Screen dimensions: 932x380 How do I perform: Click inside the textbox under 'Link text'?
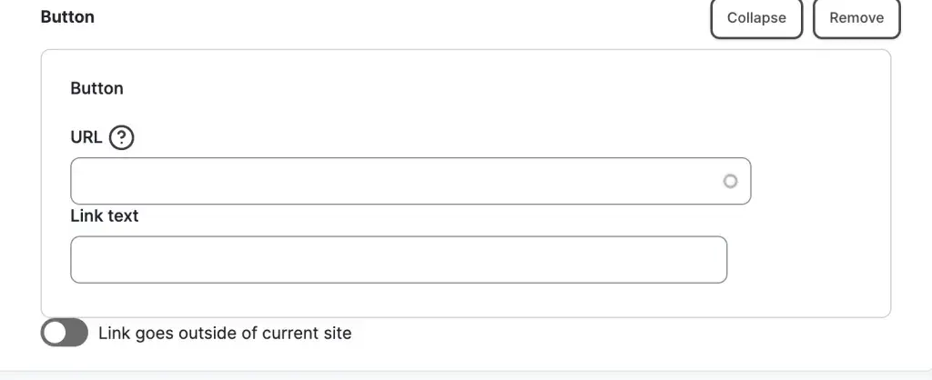tap(399, 259)
